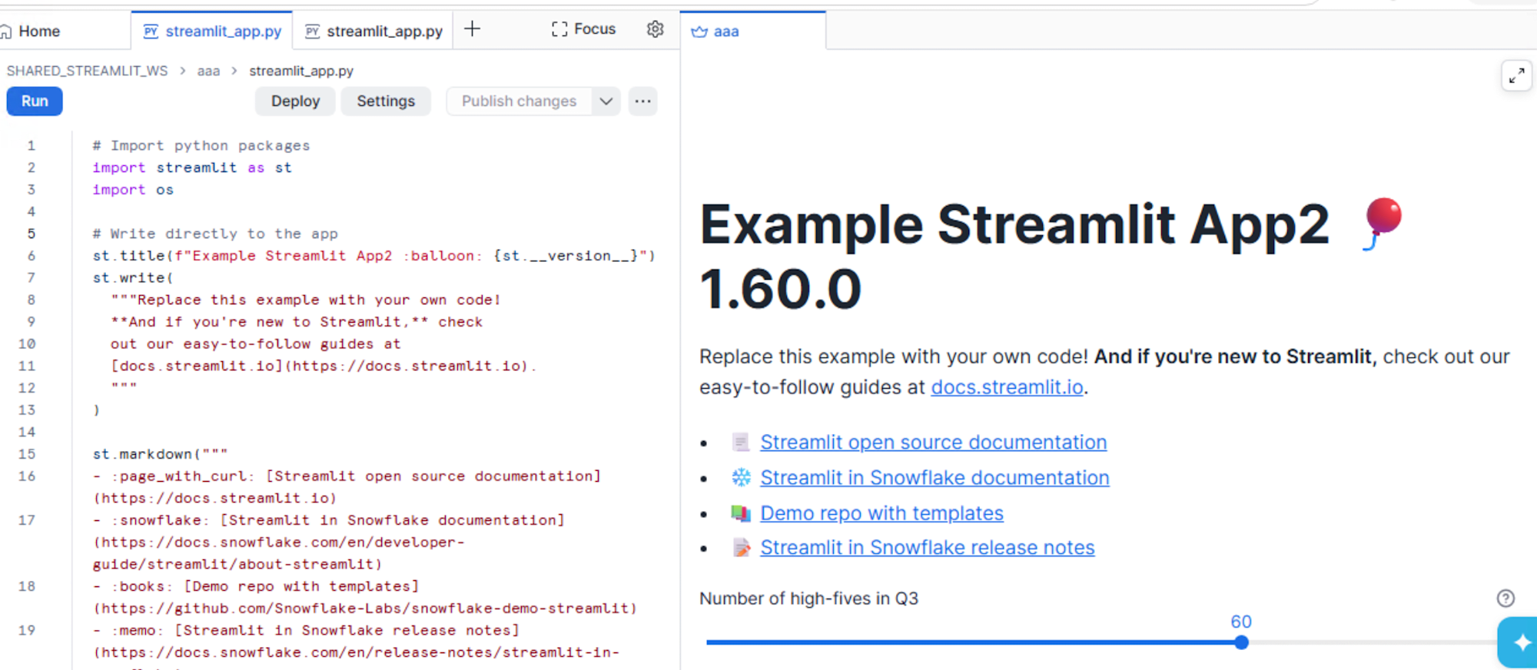Click the slider value label 60

[x=1241, y=622]
